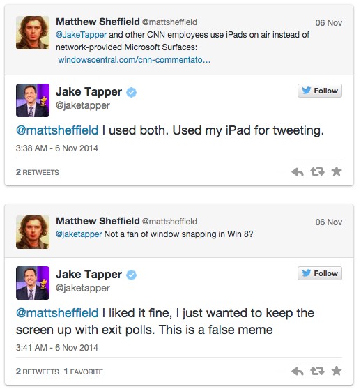Image resolution: width=361 pixels, height=389 pixels.
Task: Favorite the 'false meme' tweet with star
Action: 337,371
